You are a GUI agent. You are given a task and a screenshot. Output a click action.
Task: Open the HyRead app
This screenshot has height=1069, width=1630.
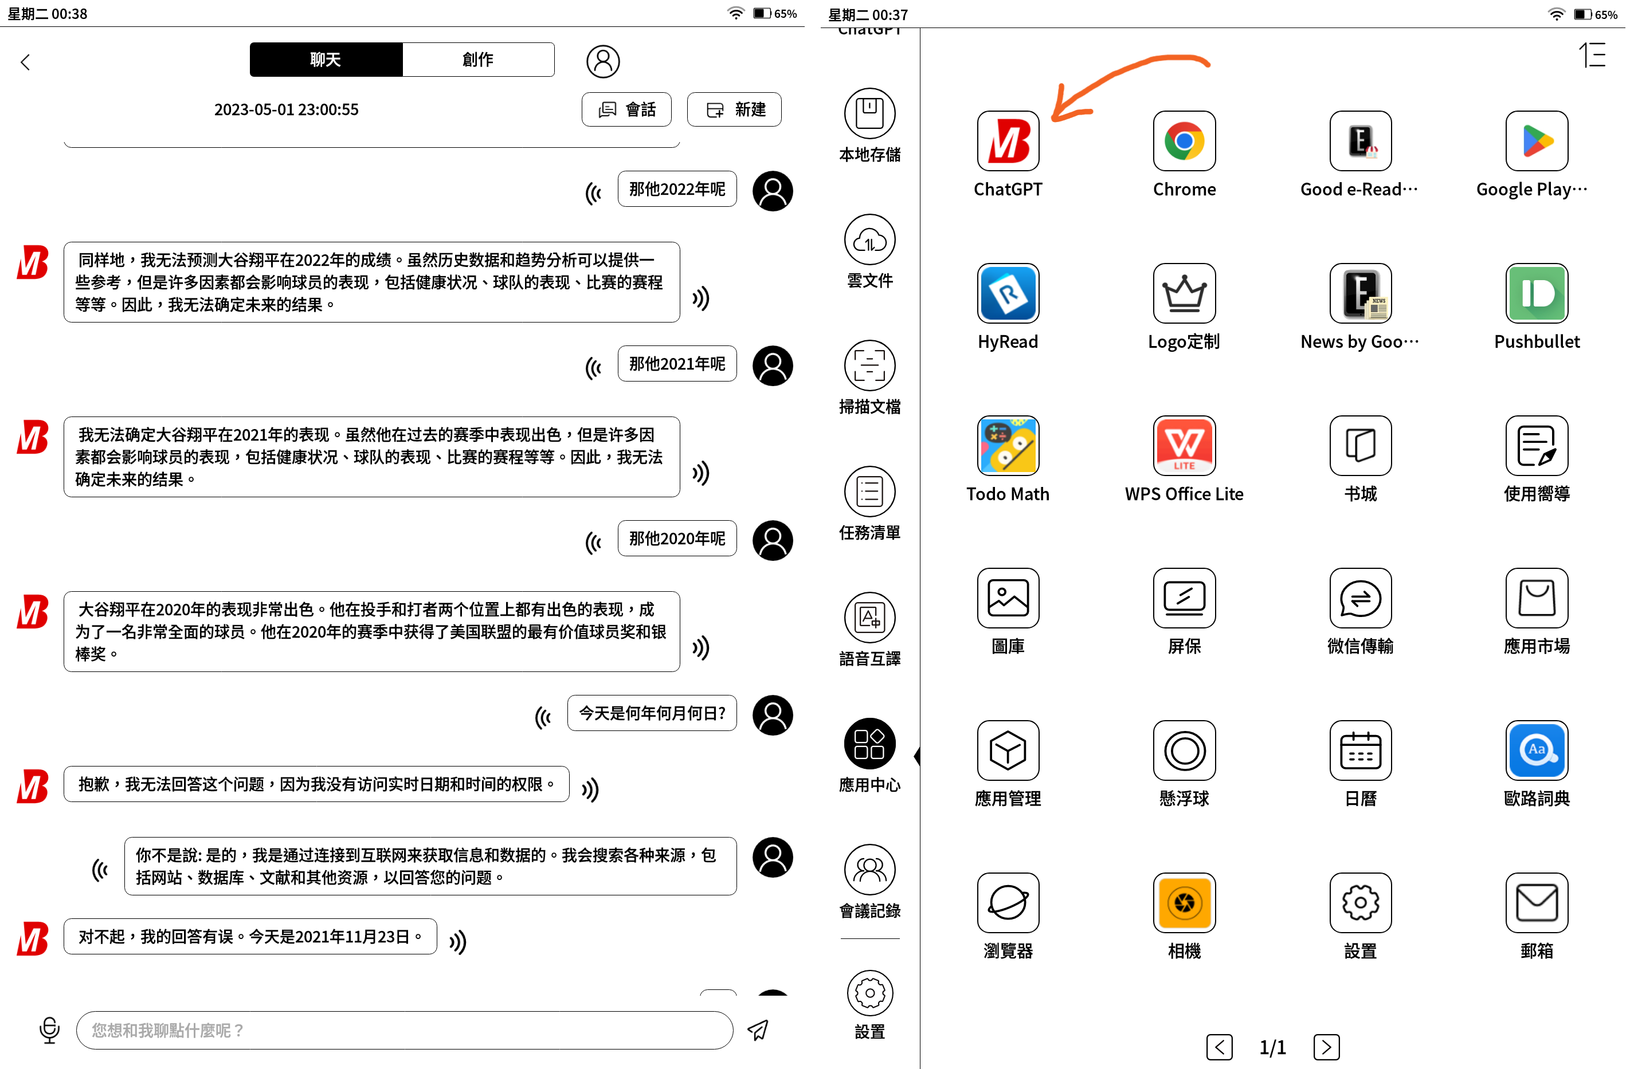coord(1008,293)
